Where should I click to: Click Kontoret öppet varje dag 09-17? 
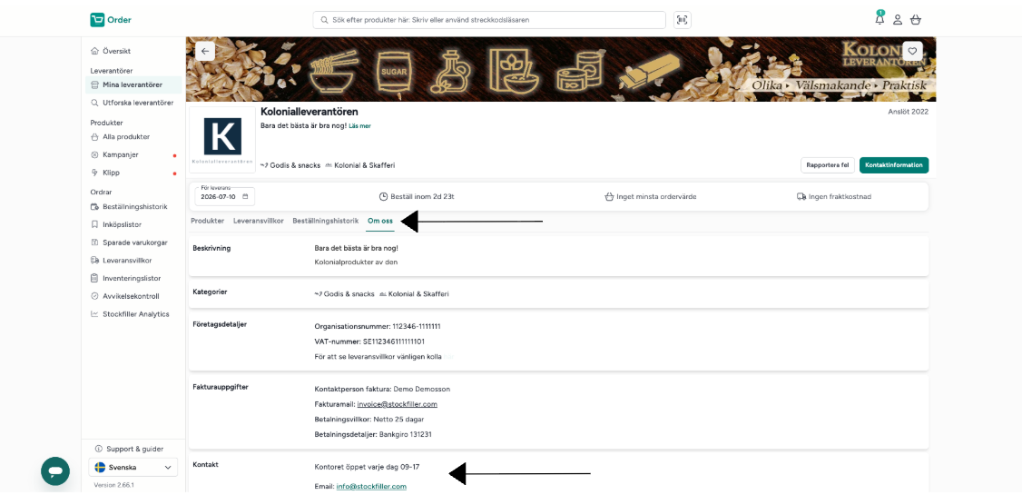[367, 469]
